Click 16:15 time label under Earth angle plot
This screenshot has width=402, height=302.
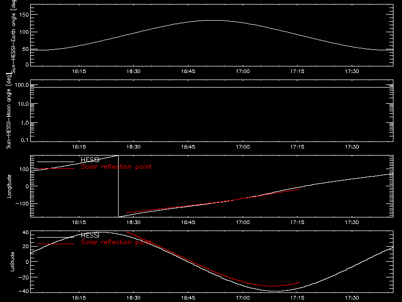(79, 71)
